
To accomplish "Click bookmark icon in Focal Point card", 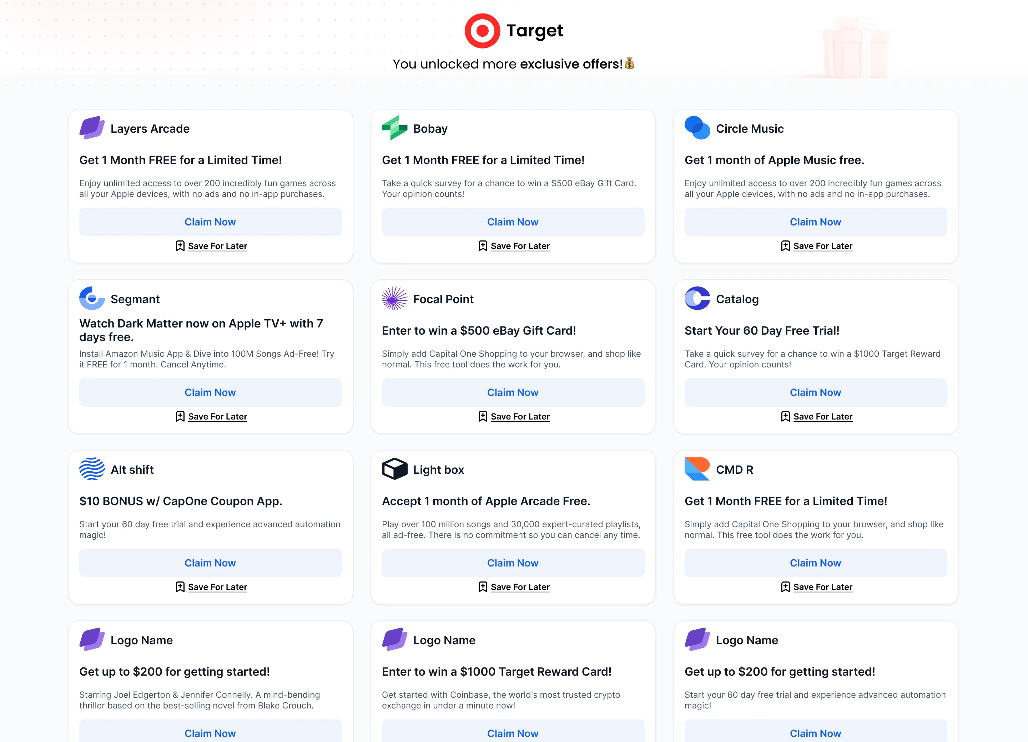I will click(x=483, y=416).
